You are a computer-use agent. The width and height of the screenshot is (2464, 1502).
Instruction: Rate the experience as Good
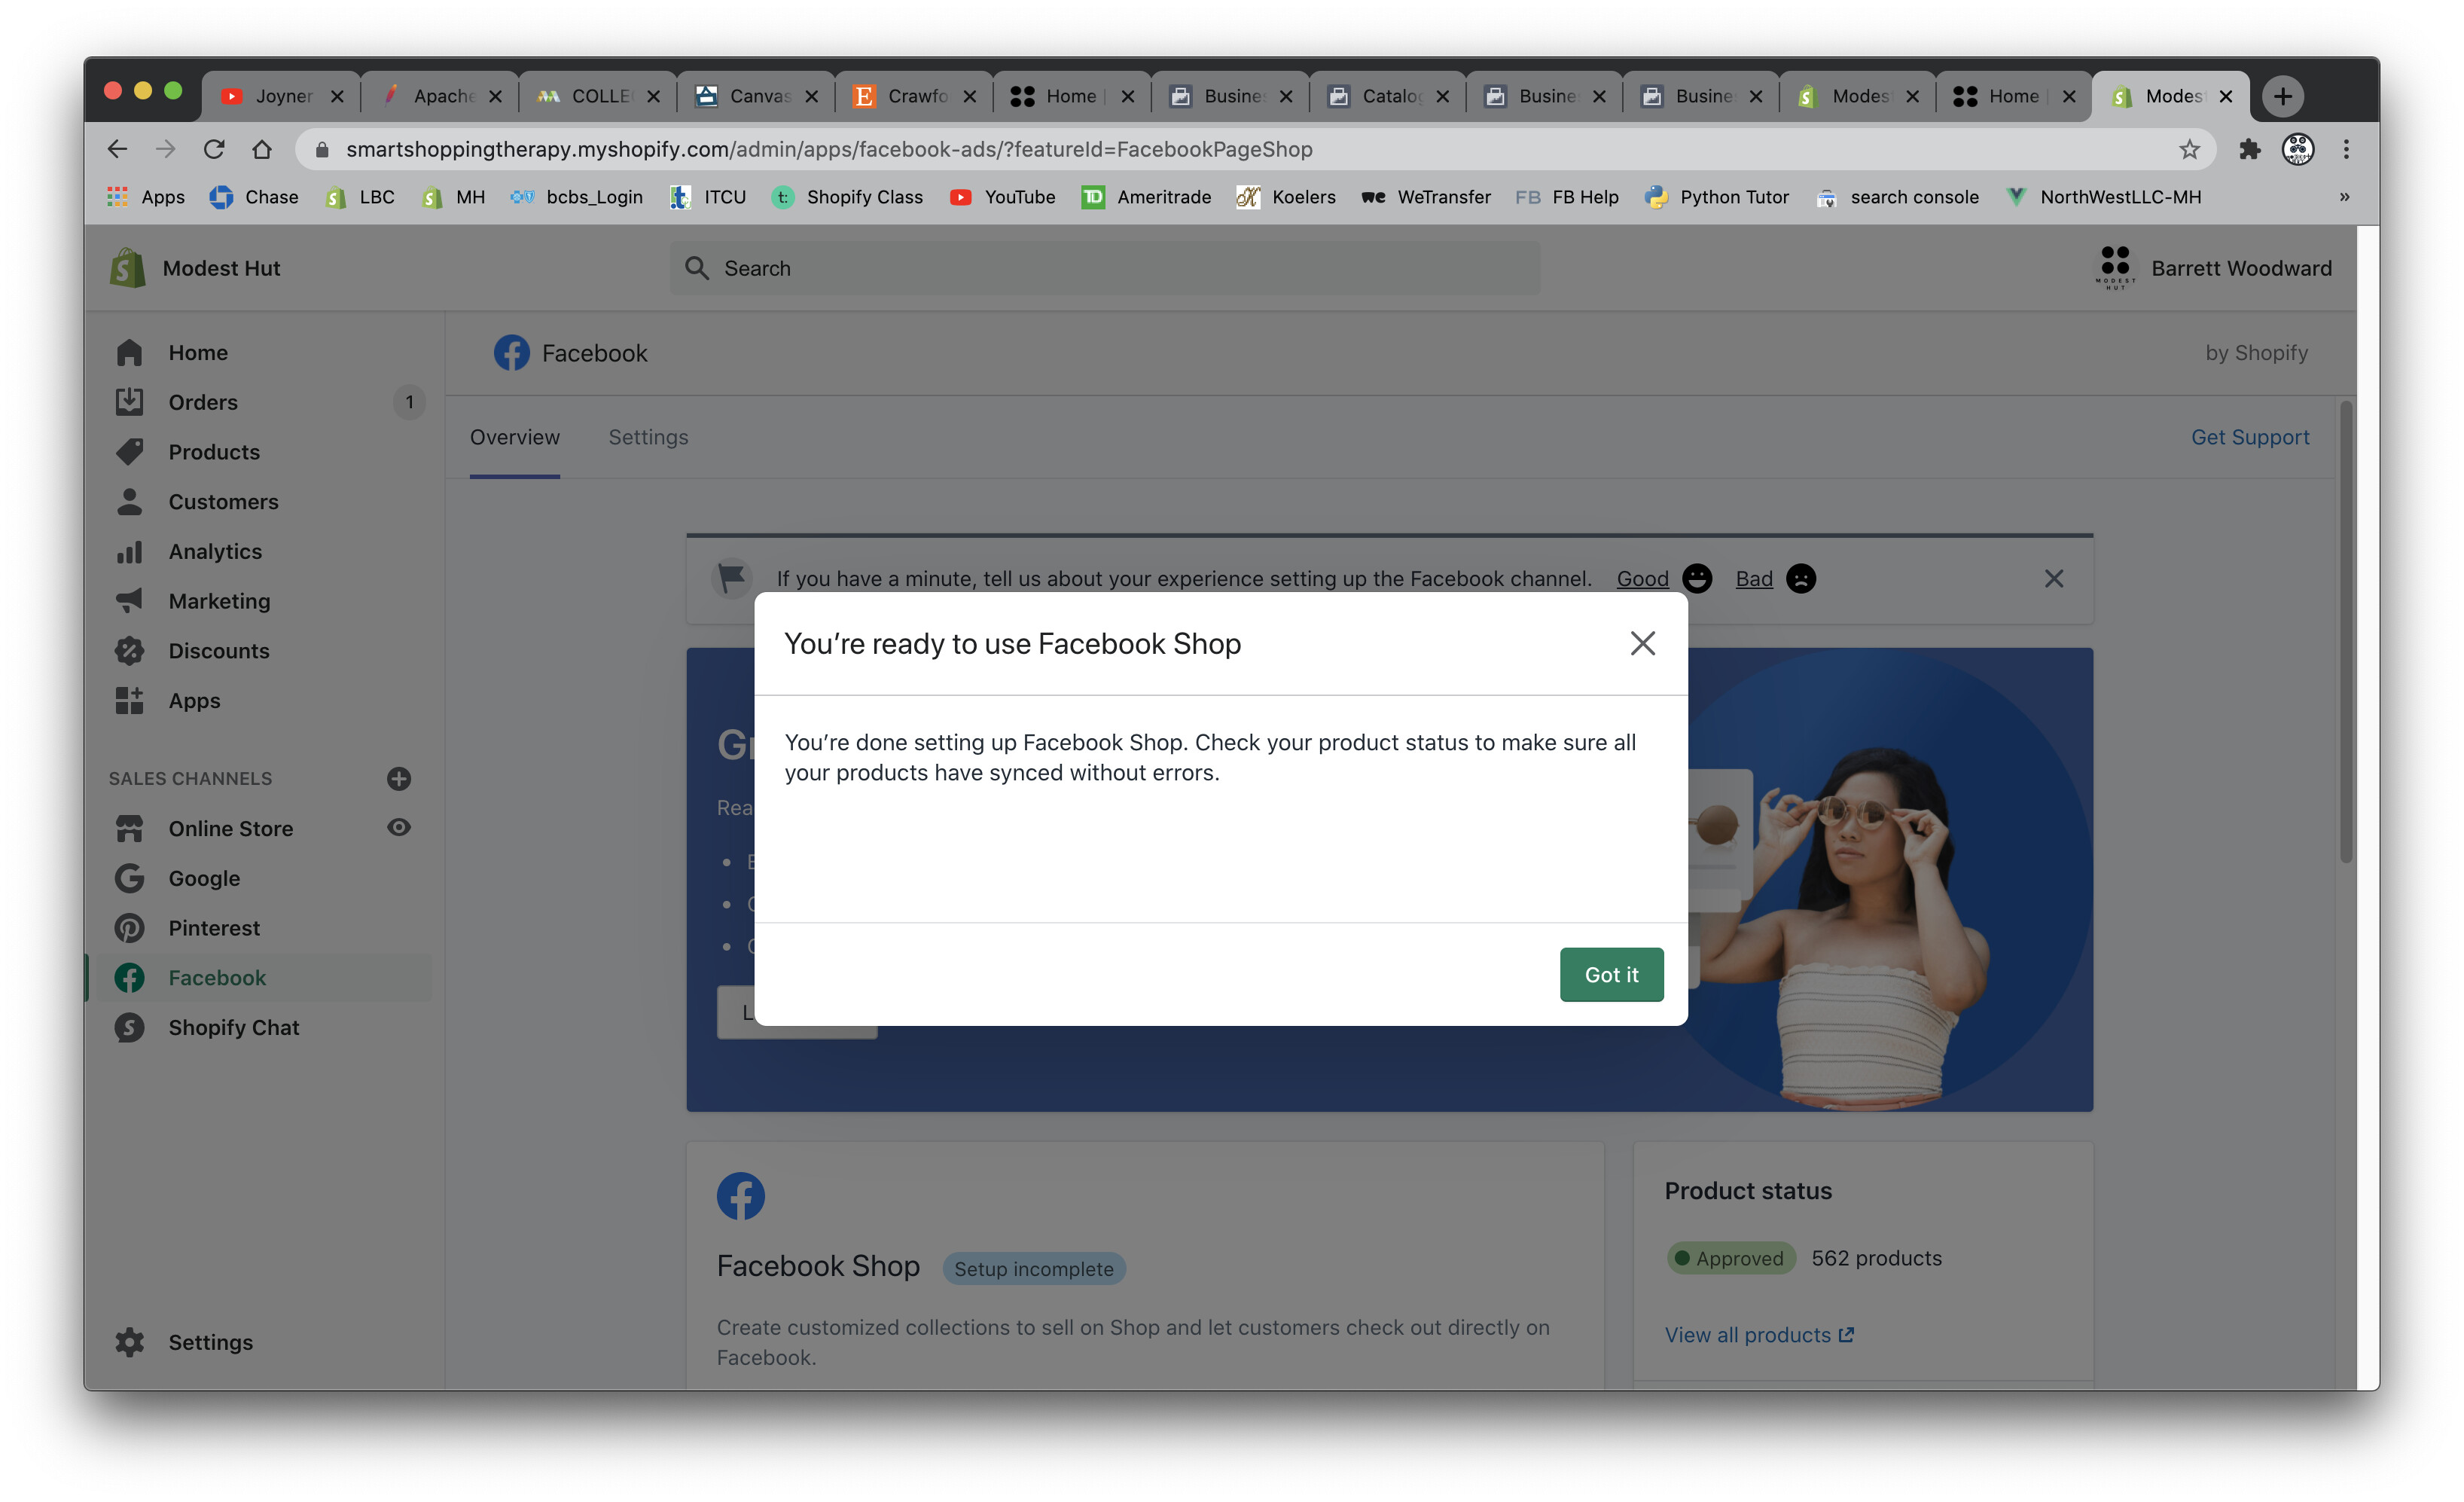click(1642, 579)
